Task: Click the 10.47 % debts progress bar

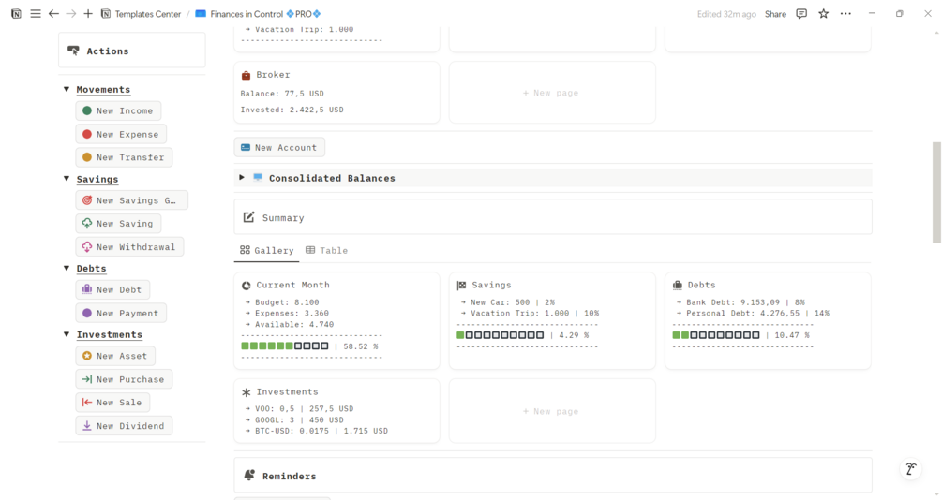Action: click(x=715, y=335)
